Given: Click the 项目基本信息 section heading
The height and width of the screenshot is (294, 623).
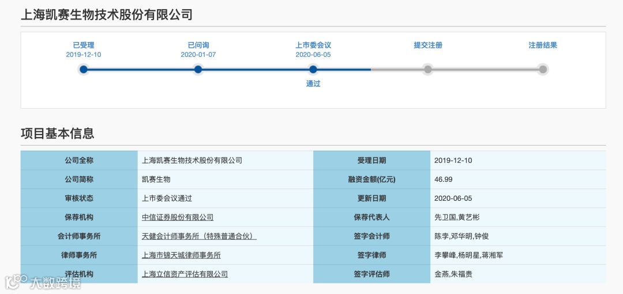Looking at the screenshot, I should click(x=58, y=133).
